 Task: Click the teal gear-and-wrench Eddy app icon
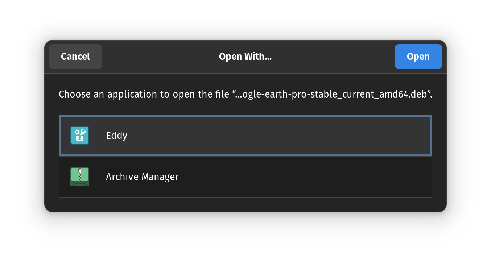pos(80,135)
